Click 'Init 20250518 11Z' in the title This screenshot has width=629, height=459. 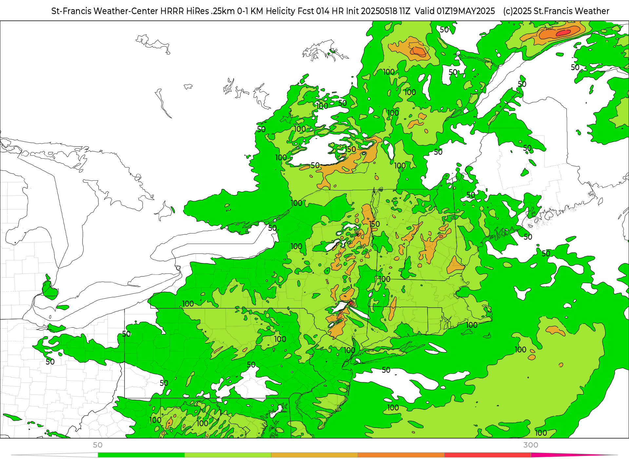(x=378, y=11)
